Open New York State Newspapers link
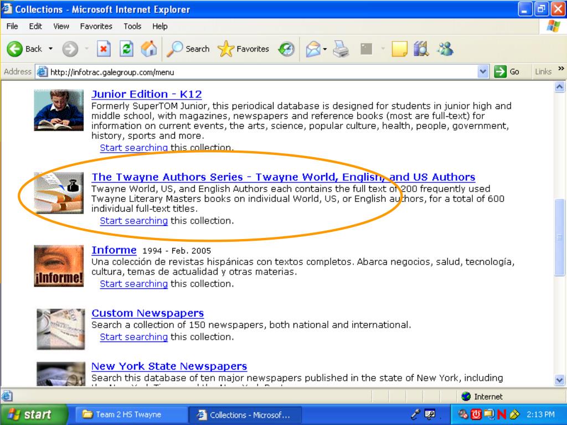 169,366
